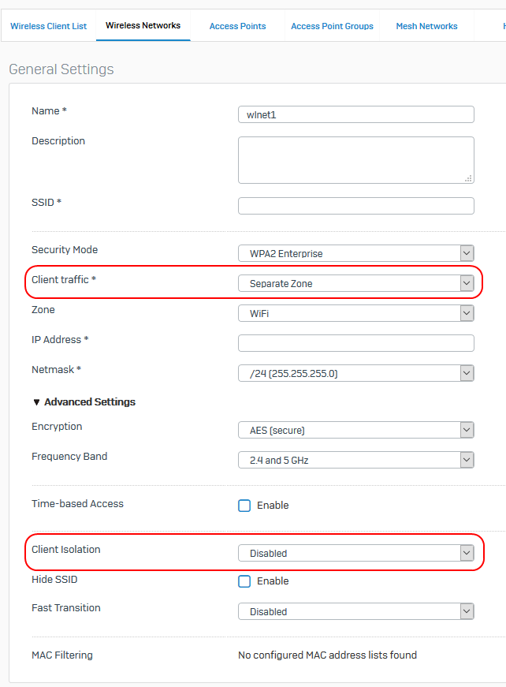Open the Encryption dropdown
This screenshot has height=687, width=506.
(x=356, y=430)
